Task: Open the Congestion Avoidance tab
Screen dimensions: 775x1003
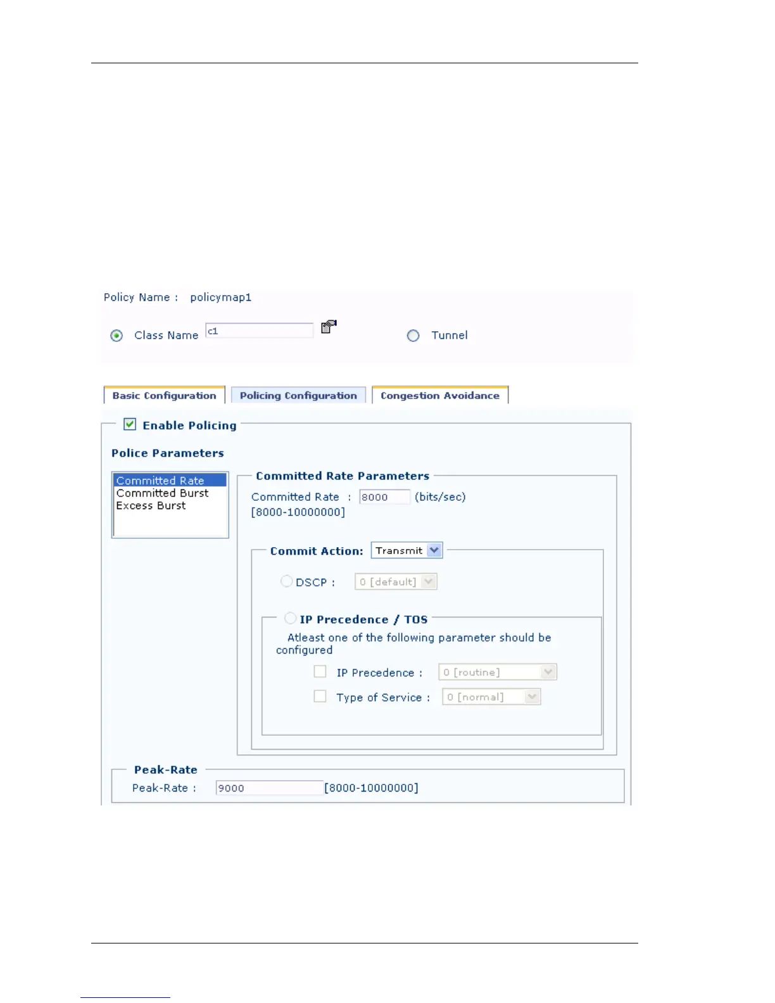Action: 440,395
